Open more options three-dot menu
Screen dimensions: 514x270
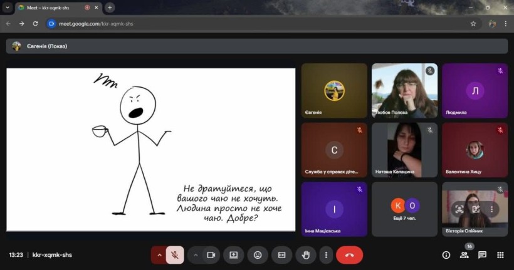click(325, 255)
